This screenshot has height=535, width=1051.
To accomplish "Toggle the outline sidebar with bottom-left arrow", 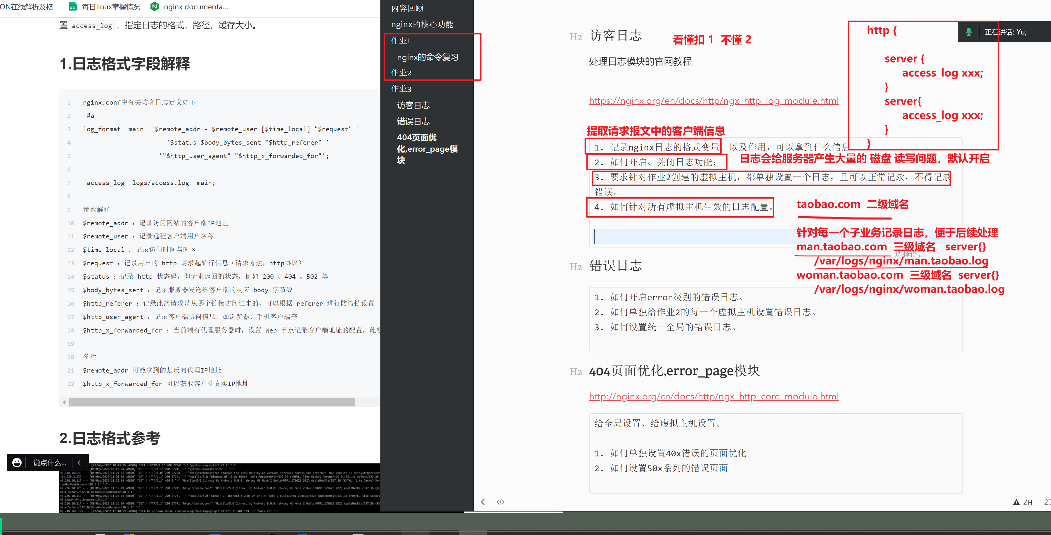I will (483, 502).
